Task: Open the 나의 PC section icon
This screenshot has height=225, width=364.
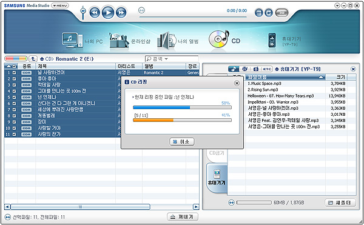Action: pyautogui.click(x=72, y=41)
